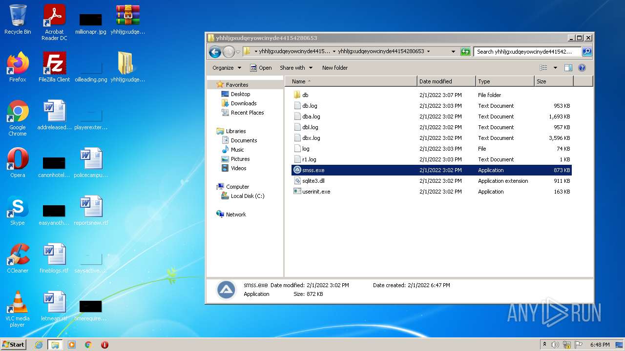Sort files by Name column header
The height and width of the screenshot is (351, 625).
click(x=351, y=81)
